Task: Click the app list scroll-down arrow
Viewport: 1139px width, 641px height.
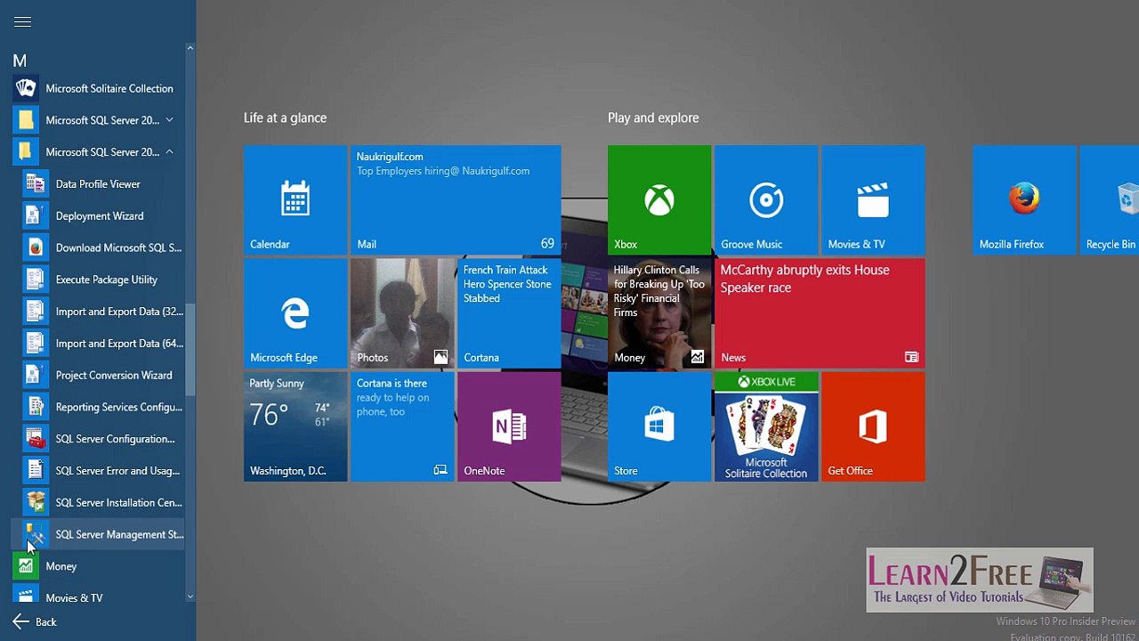Action: pyautogui.click(x=190, y=597)
